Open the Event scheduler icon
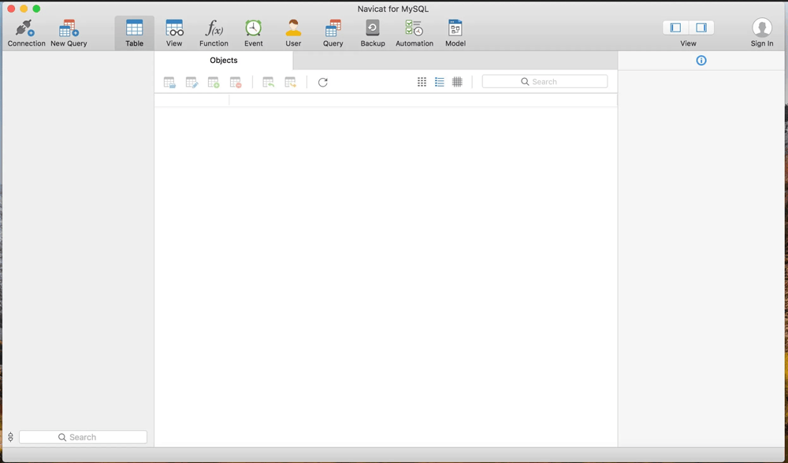The width and height of the screenshot is (788, 463). [253, 32]
